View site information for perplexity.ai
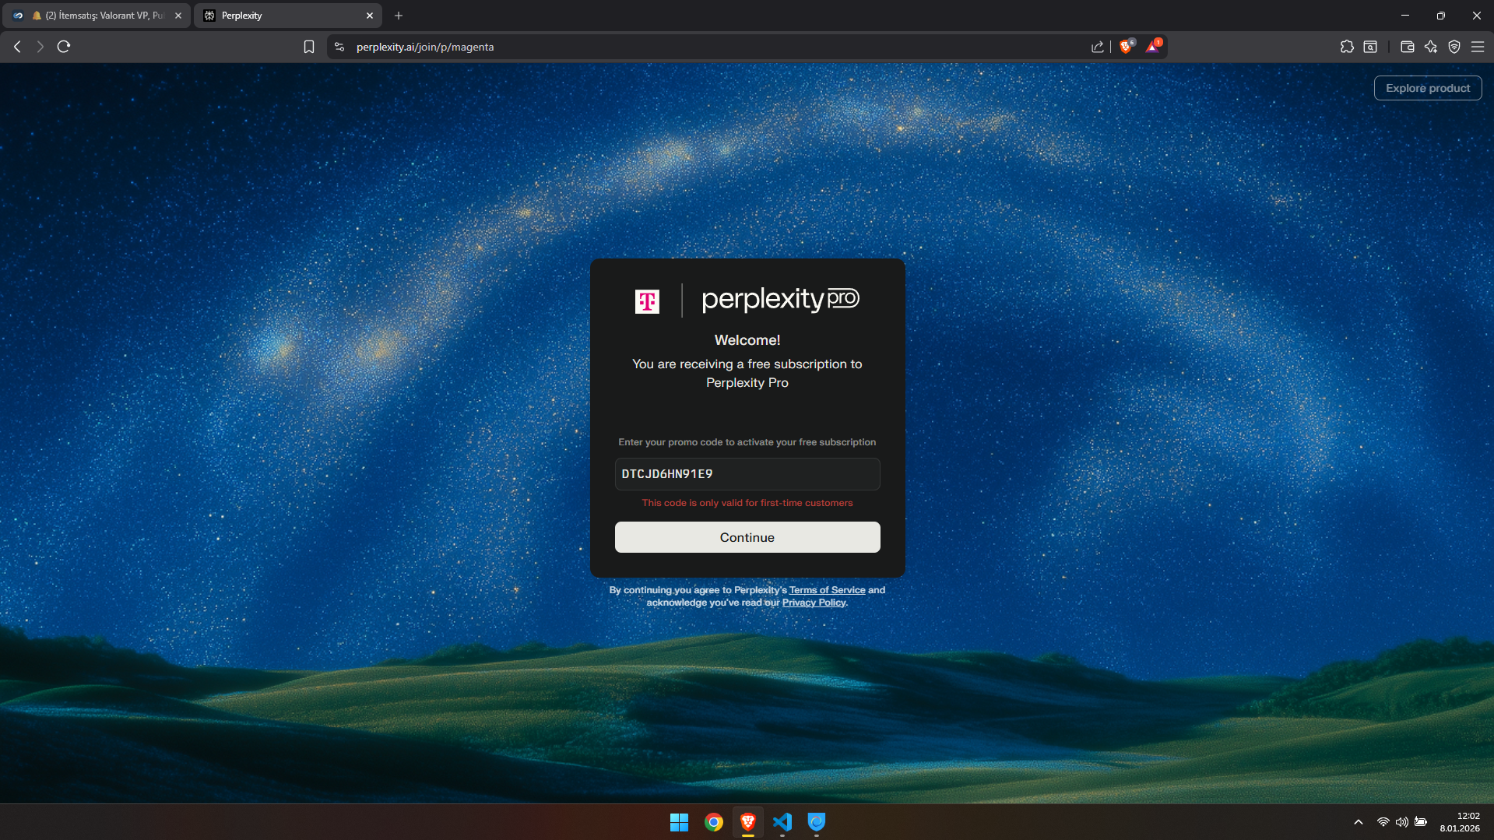 click(x=339, y=47)
